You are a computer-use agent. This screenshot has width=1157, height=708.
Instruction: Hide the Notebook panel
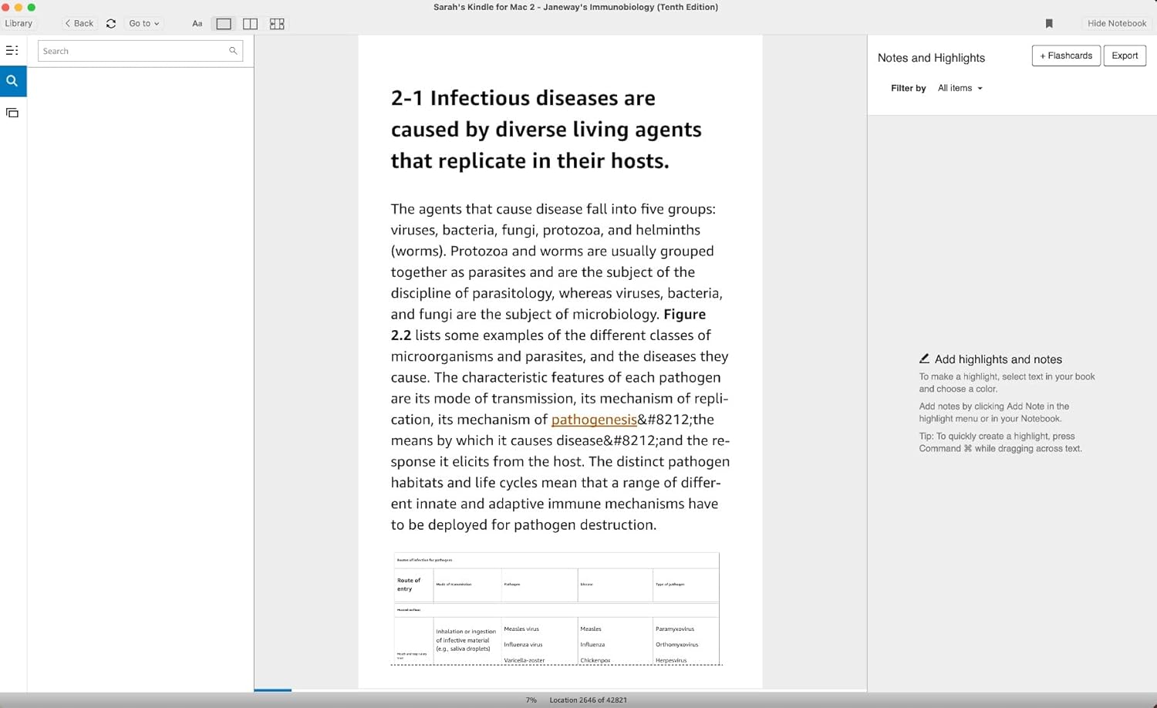(x=1116, y=23)
